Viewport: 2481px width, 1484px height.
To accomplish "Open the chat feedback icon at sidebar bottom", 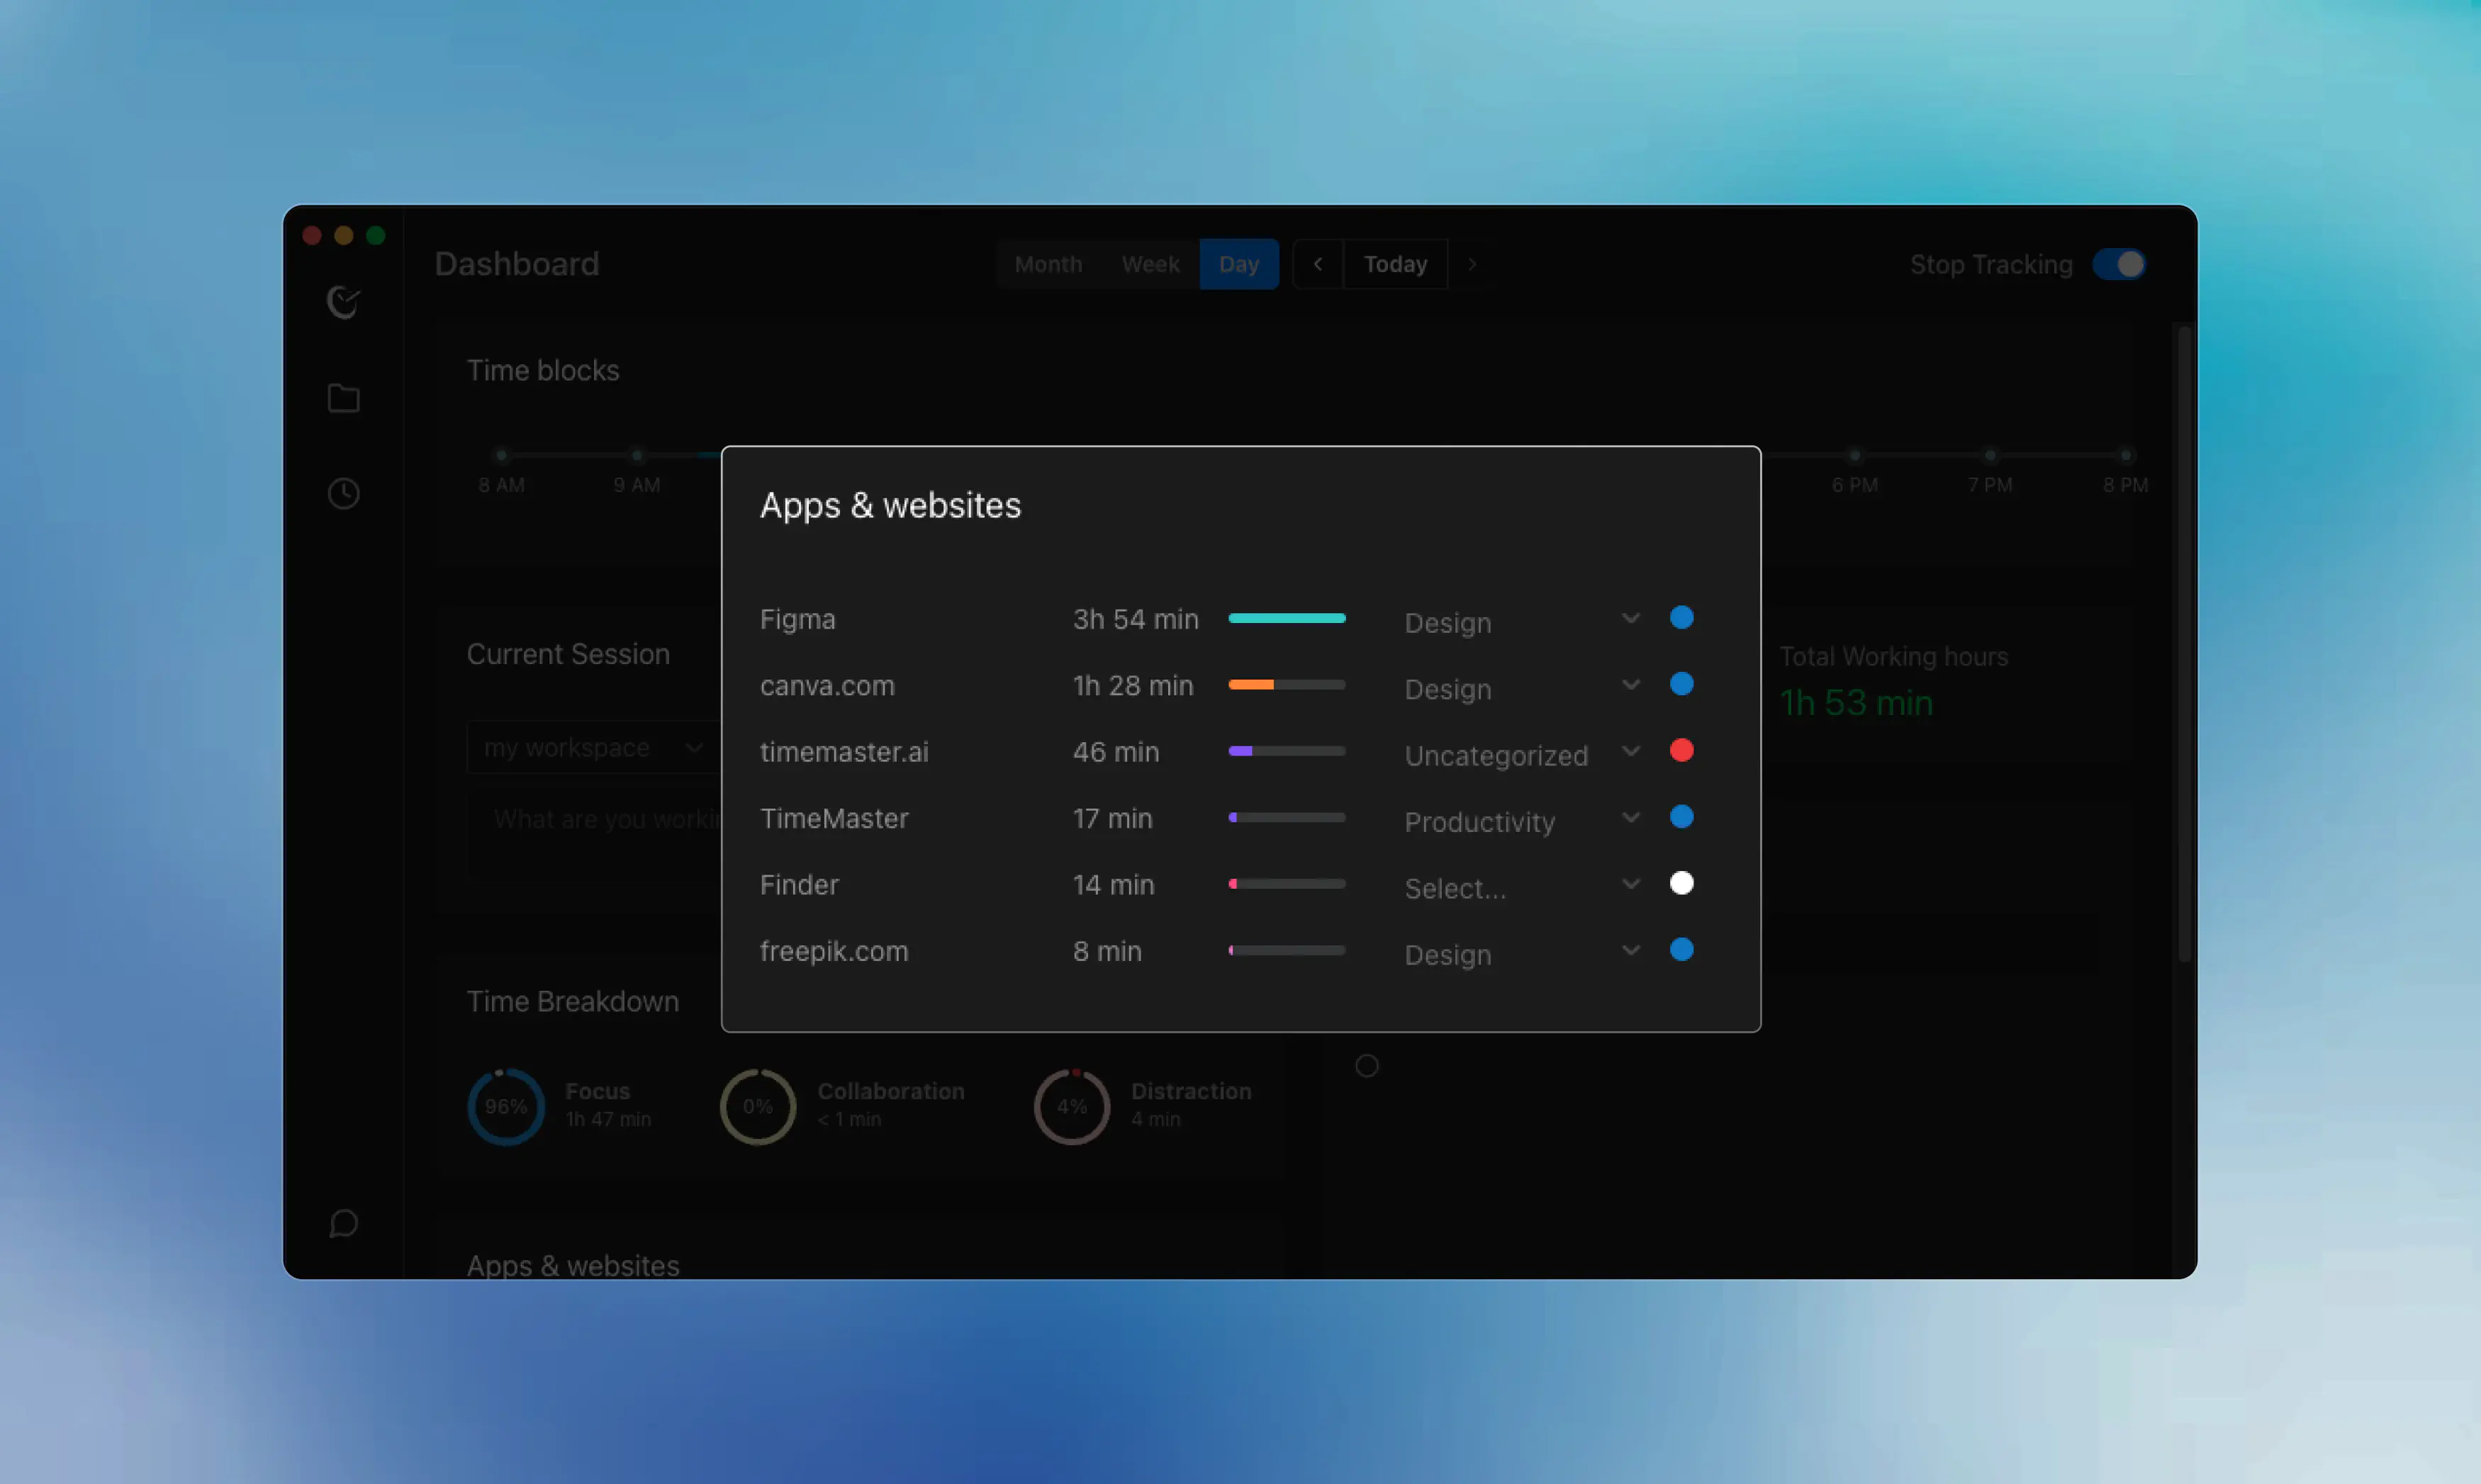I will click(343, 1223).
